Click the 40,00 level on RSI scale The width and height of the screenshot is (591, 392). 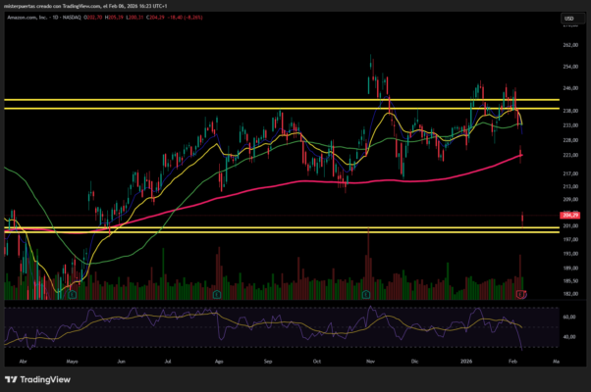click(568, 337)
